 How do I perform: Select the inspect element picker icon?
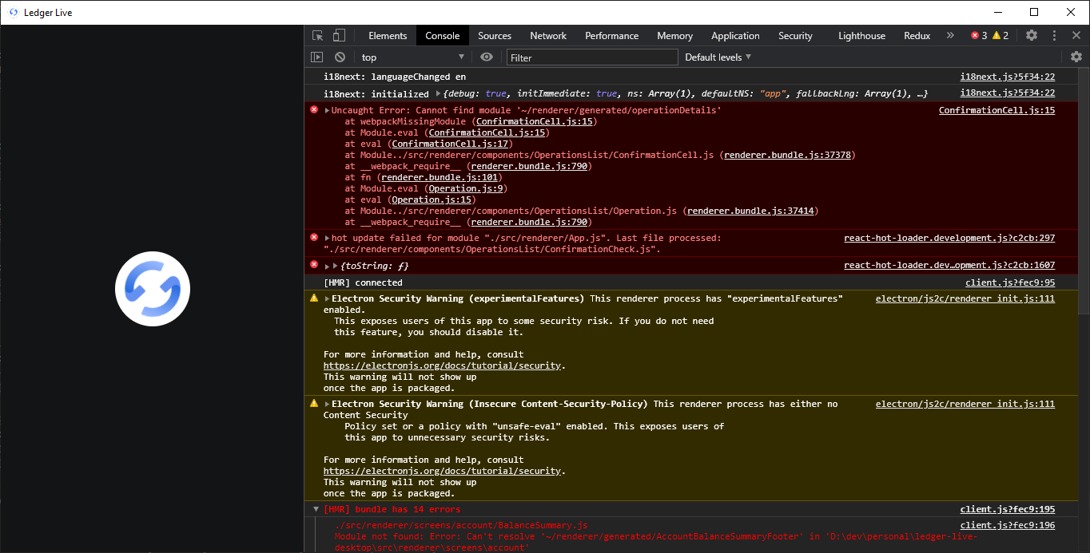pos(318,36)
